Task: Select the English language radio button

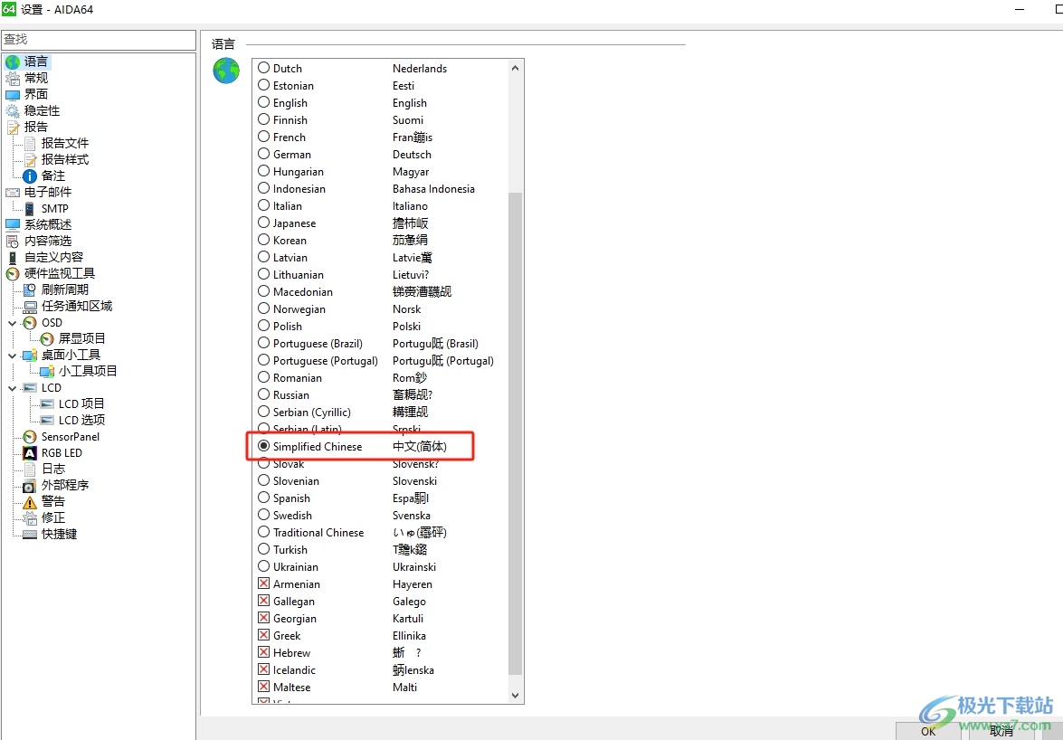Action: pyautogui.click(x=264, y=102)
